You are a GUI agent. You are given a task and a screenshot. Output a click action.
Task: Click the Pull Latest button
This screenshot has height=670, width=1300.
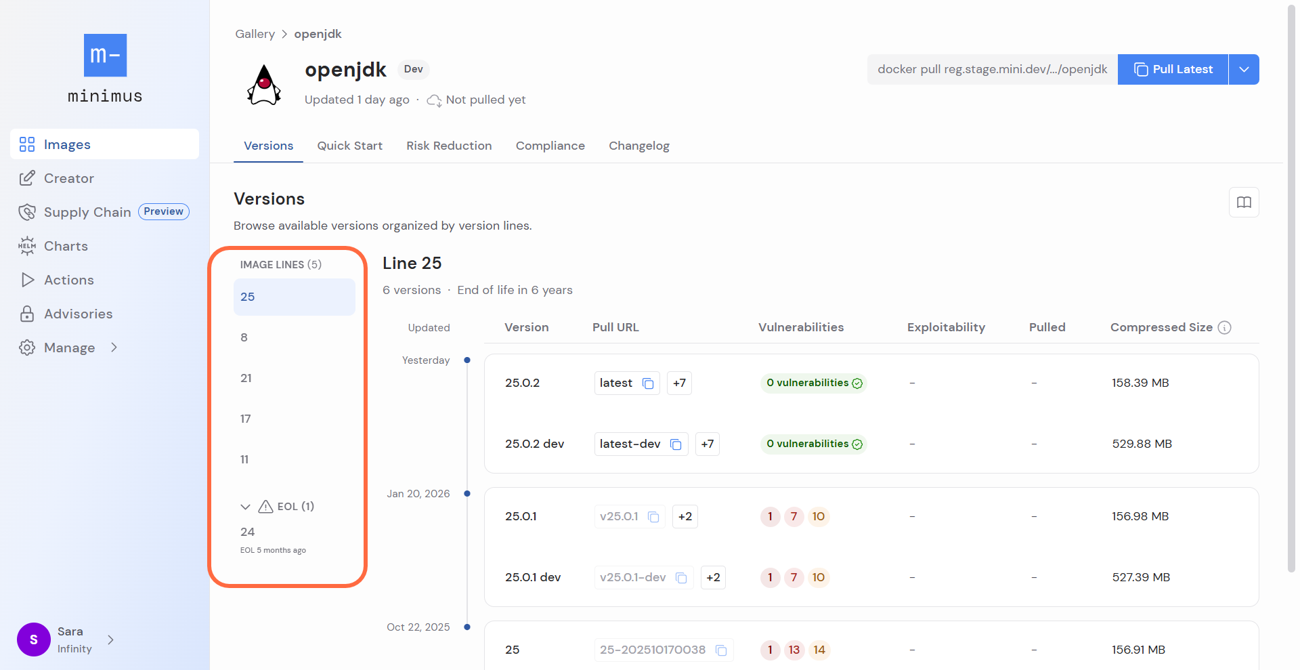pyautogui.click(x=1173, y=69)
